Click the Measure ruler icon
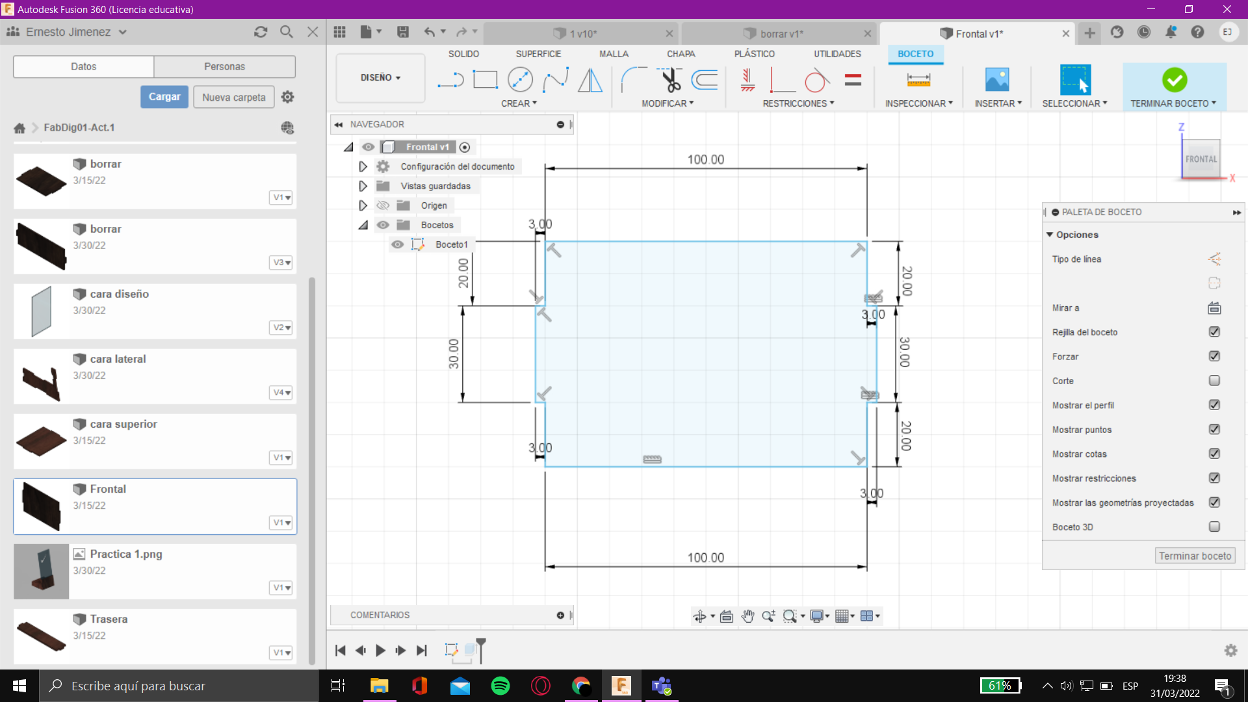1248x702 pixels. (918, 80)
